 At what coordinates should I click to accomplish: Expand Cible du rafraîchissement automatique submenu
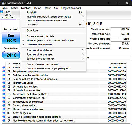pyautogui.click(x=53, y=21)
